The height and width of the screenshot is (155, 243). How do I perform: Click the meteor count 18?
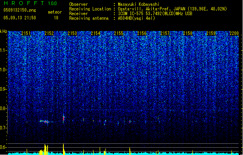[x=56, y=18]
